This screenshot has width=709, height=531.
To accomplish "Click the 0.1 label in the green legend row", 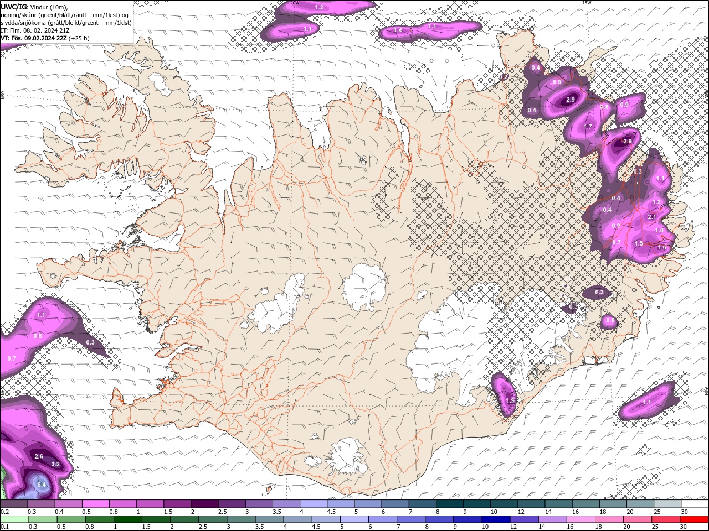I will point(5,527).
